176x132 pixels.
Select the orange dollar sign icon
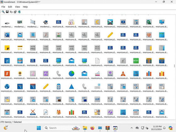click(7, 74)
